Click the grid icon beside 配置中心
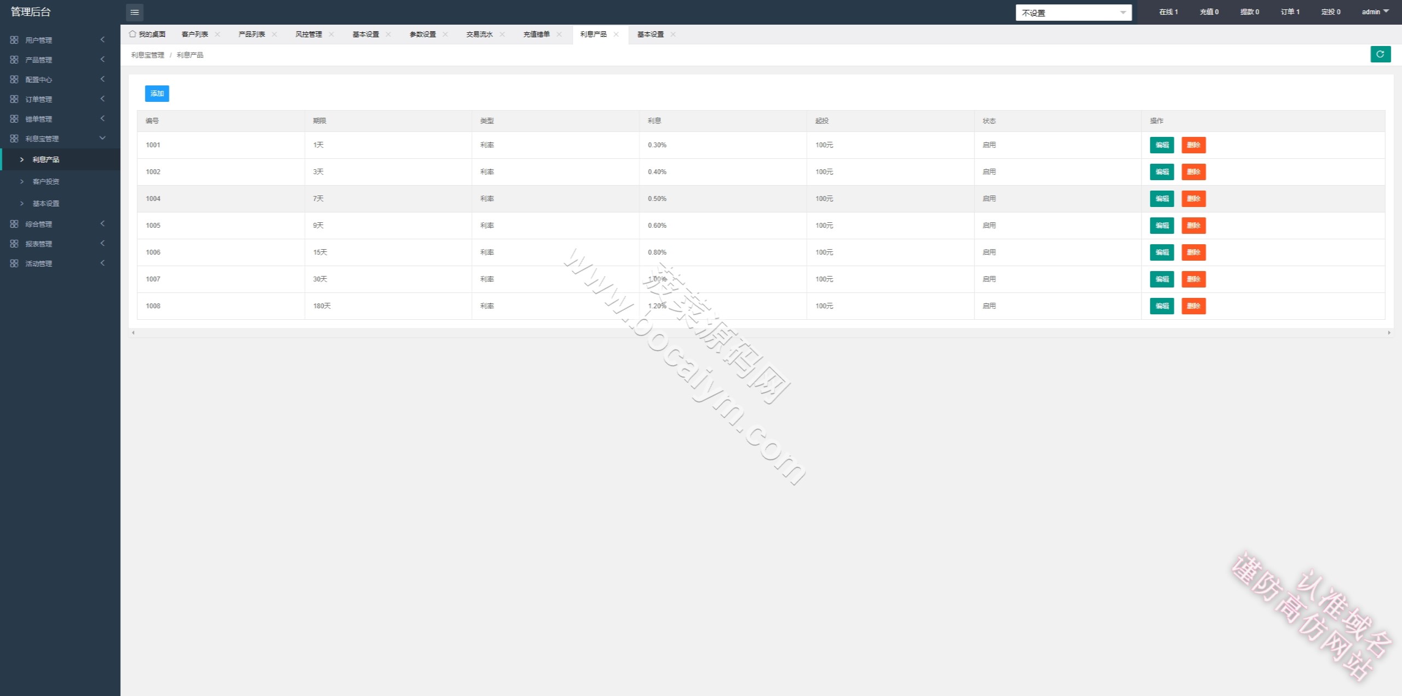 coord(14,79)
